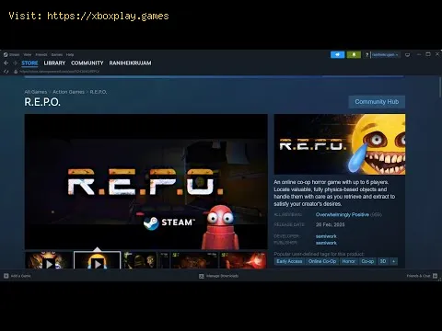Switch to the COMMUNITY tab
The width and height of the screenshot is (442, 331).
coord(87,63)
